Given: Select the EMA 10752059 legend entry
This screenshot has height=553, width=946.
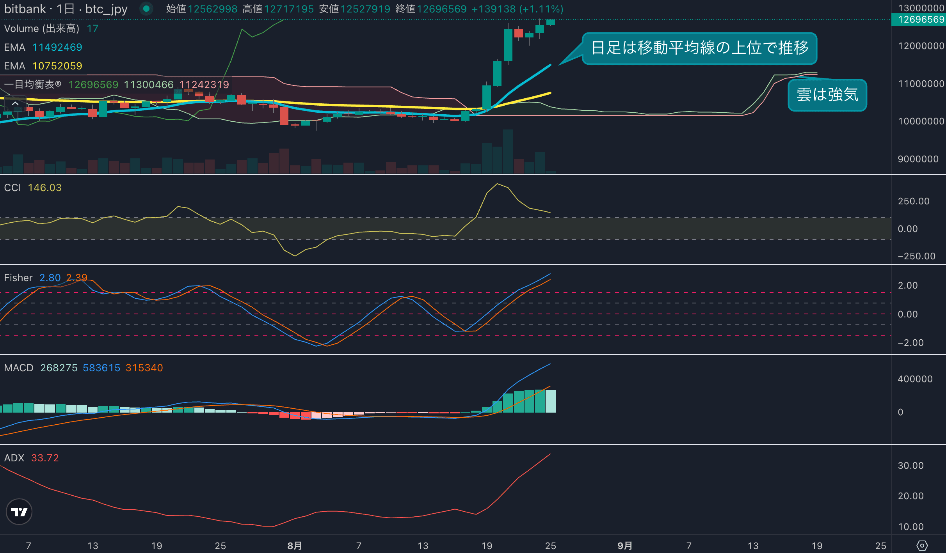Looking at the screenshot, I should [43, 66].
